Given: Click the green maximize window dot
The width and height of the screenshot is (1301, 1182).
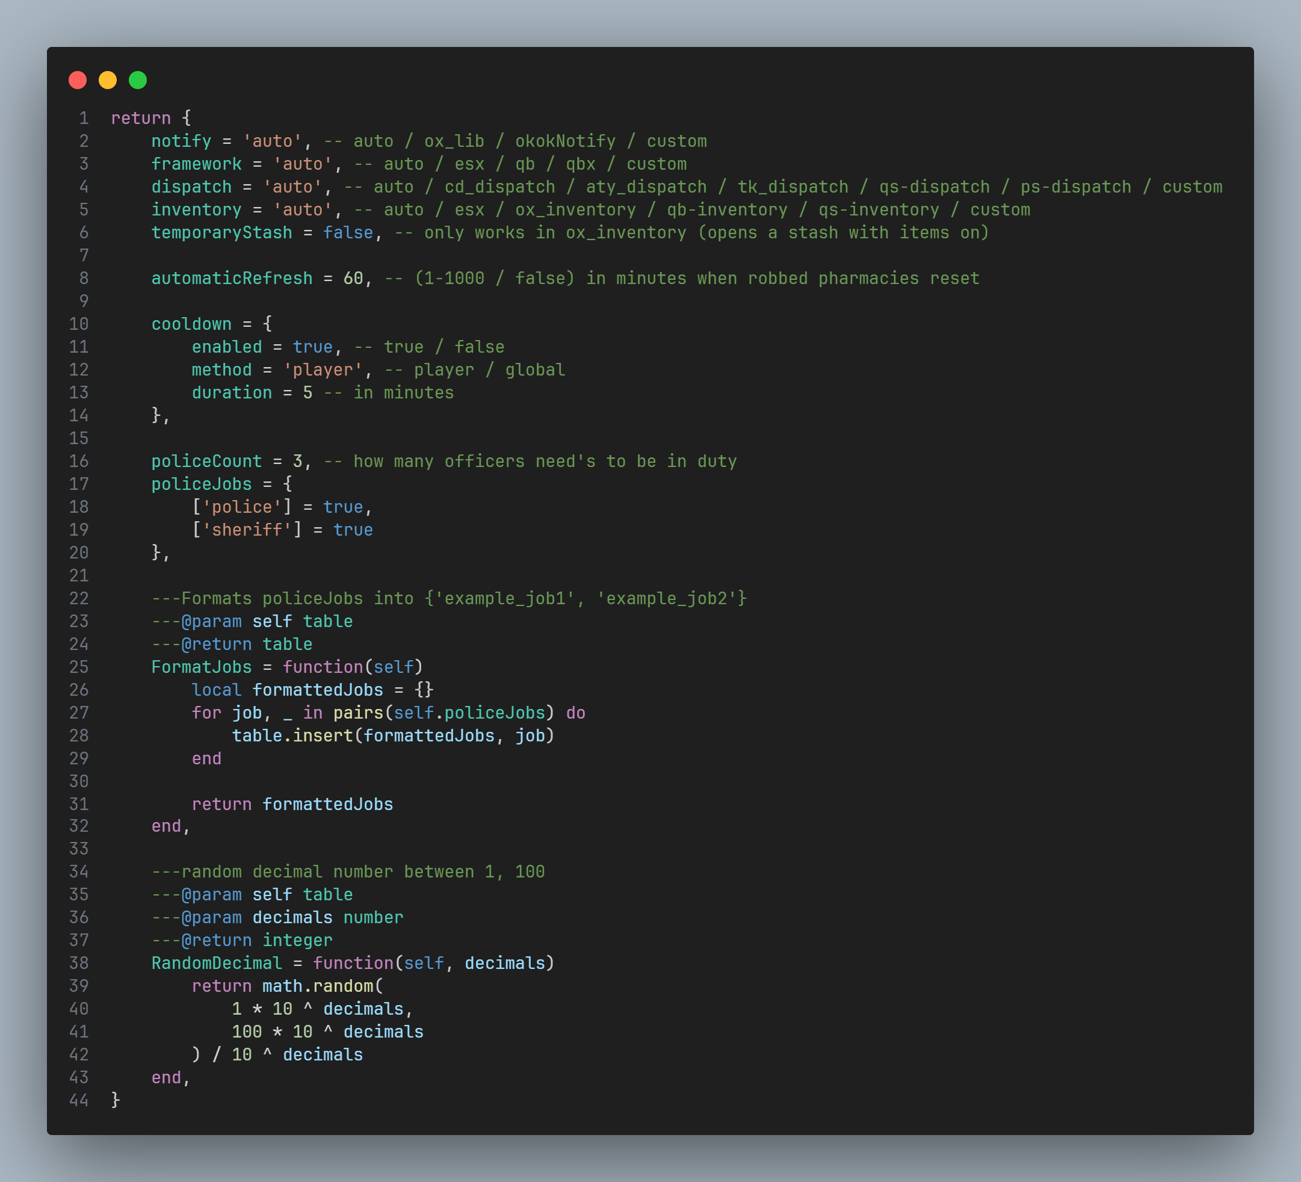Looking at the screenshot, I should (137, 80).
